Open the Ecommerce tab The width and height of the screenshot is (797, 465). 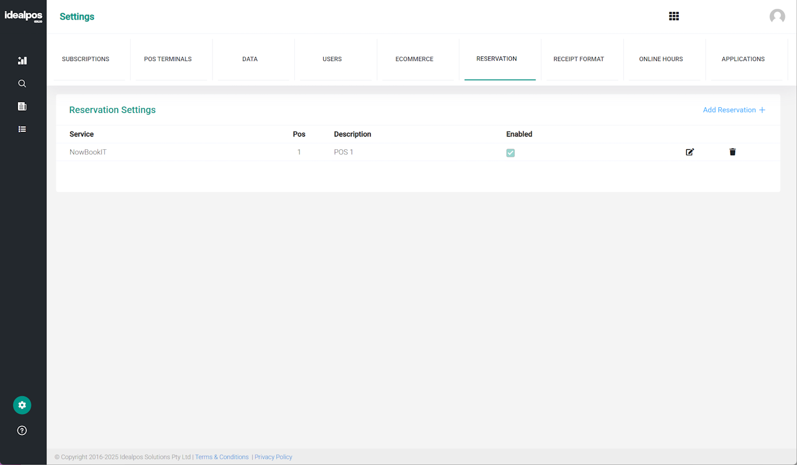414,59
